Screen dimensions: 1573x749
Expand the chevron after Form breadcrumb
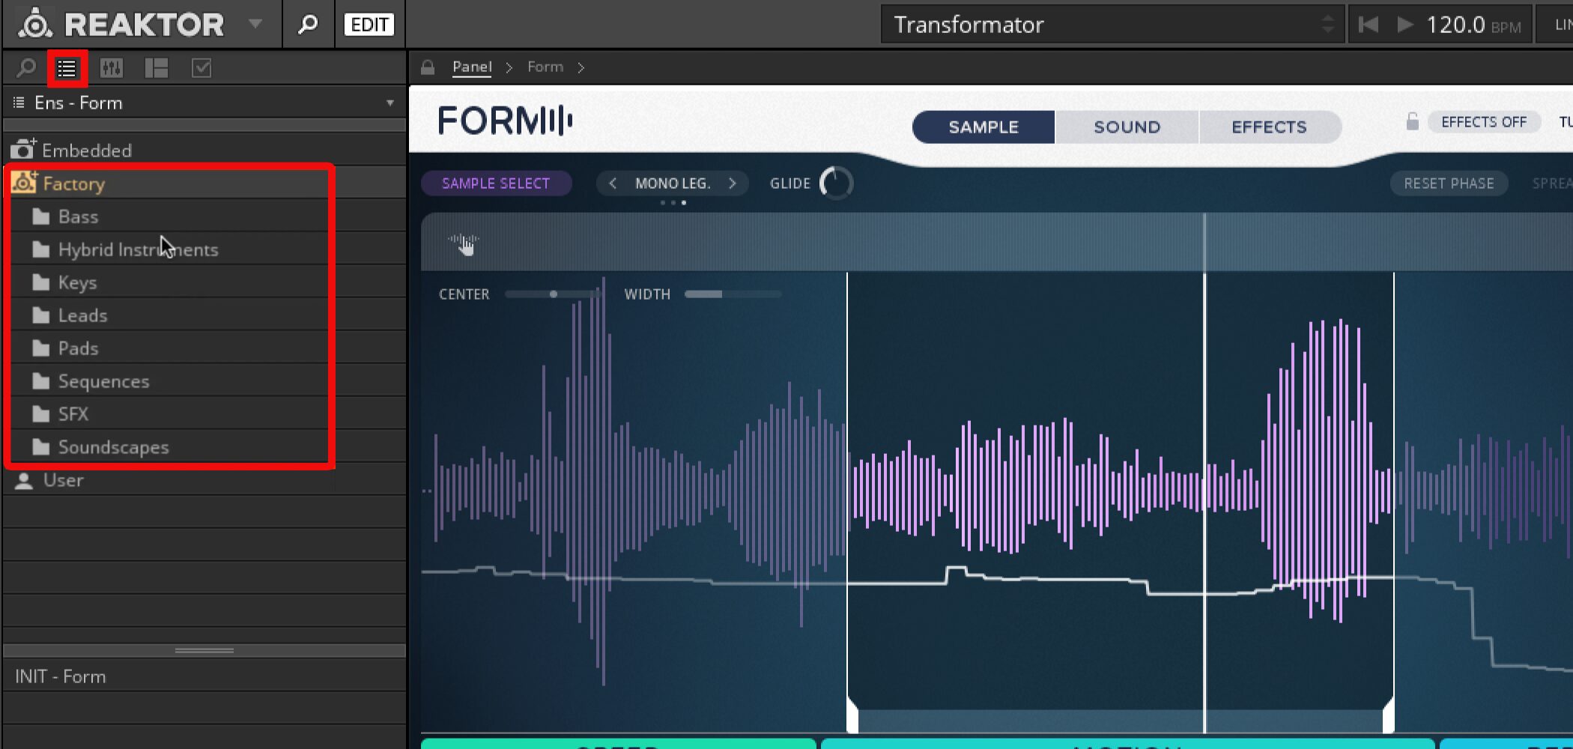(x=581, y=67)
